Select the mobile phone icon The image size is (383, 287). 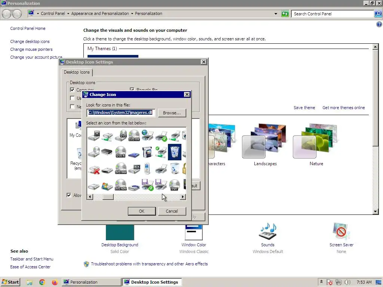point(147,169)
